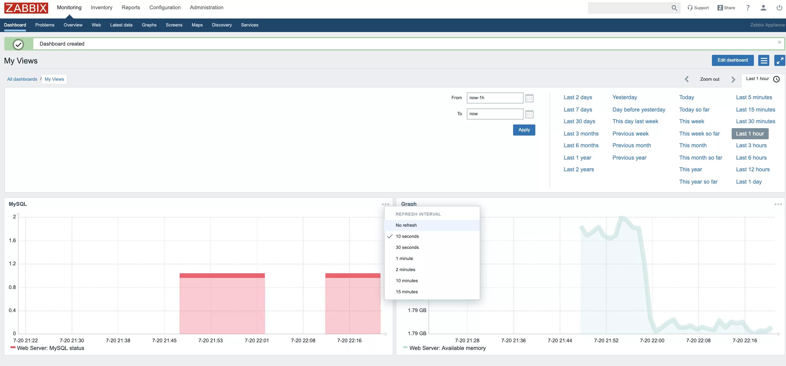This screenshot has height=366, width=786.
Task: Switch to the Latest data tab
Action: coord(121,25)
